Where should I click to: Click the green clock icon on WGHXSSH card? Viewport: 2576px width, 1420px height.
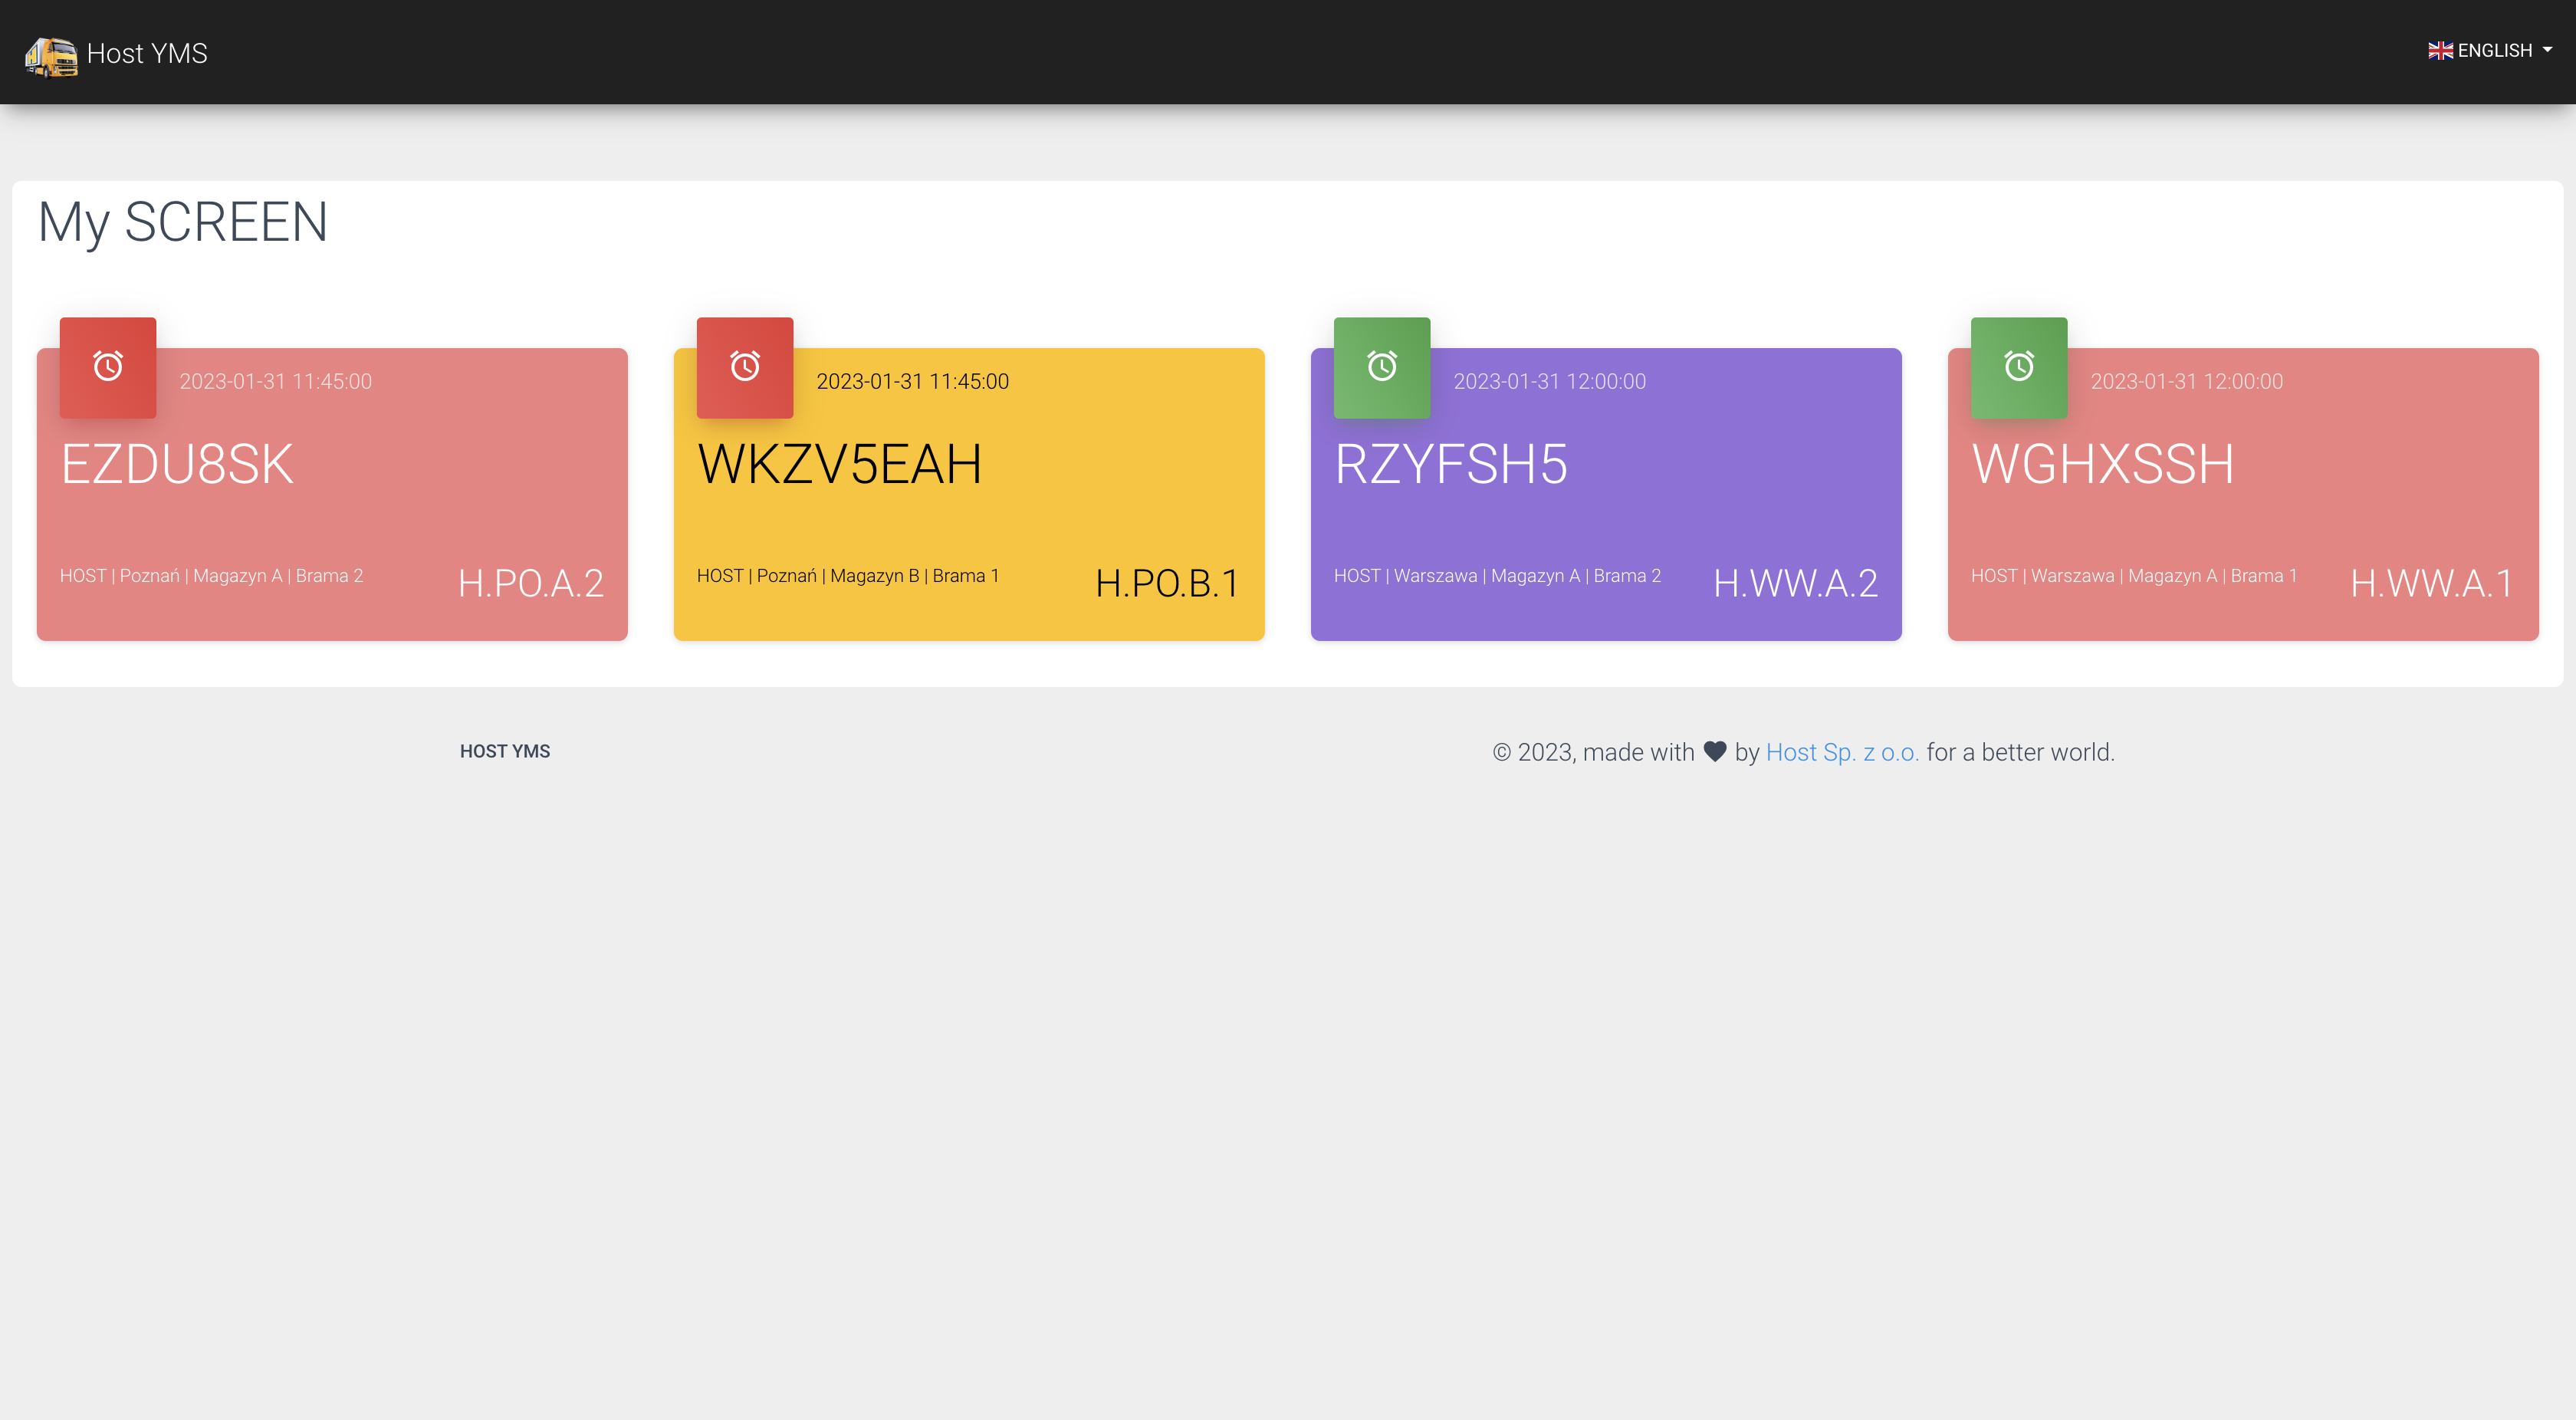point(2018,367)
